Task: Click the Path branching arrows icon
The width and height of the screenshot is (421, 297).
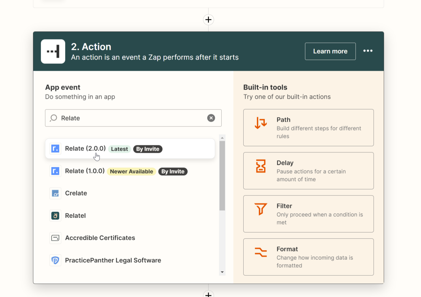Action: [261, 123]
